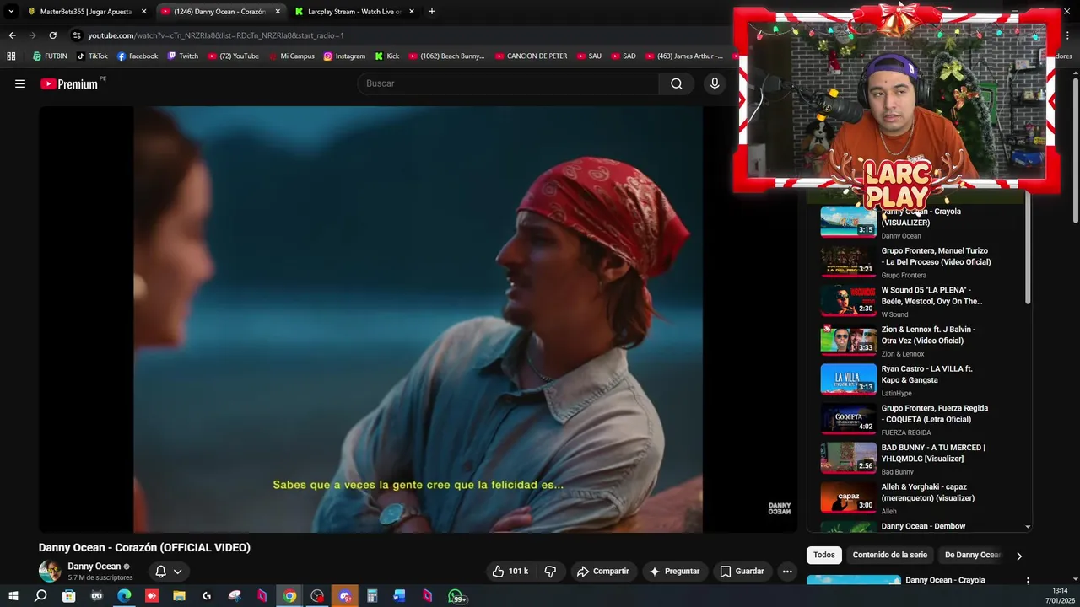Viewport: 1080px width, 607px height.
Task: Open Word from taskbar
Action: 400,596
